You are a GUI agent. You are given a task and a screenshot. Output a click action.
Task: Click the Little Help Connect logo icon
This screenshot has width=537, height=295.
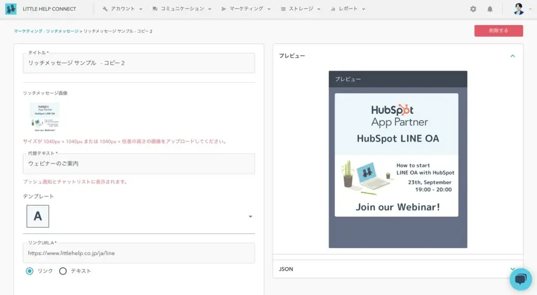point(10,9)
